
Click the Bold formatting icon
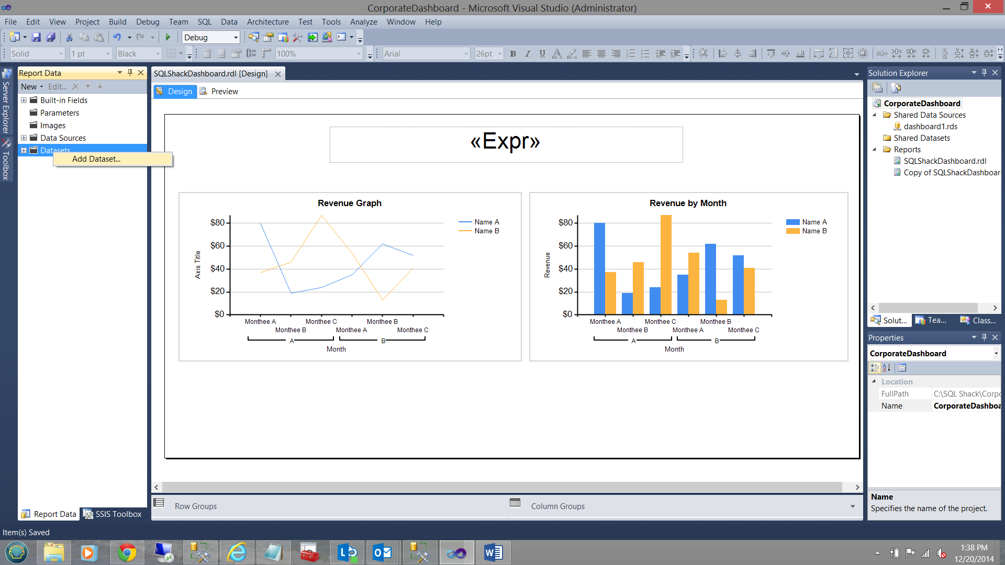pos(513,53)
